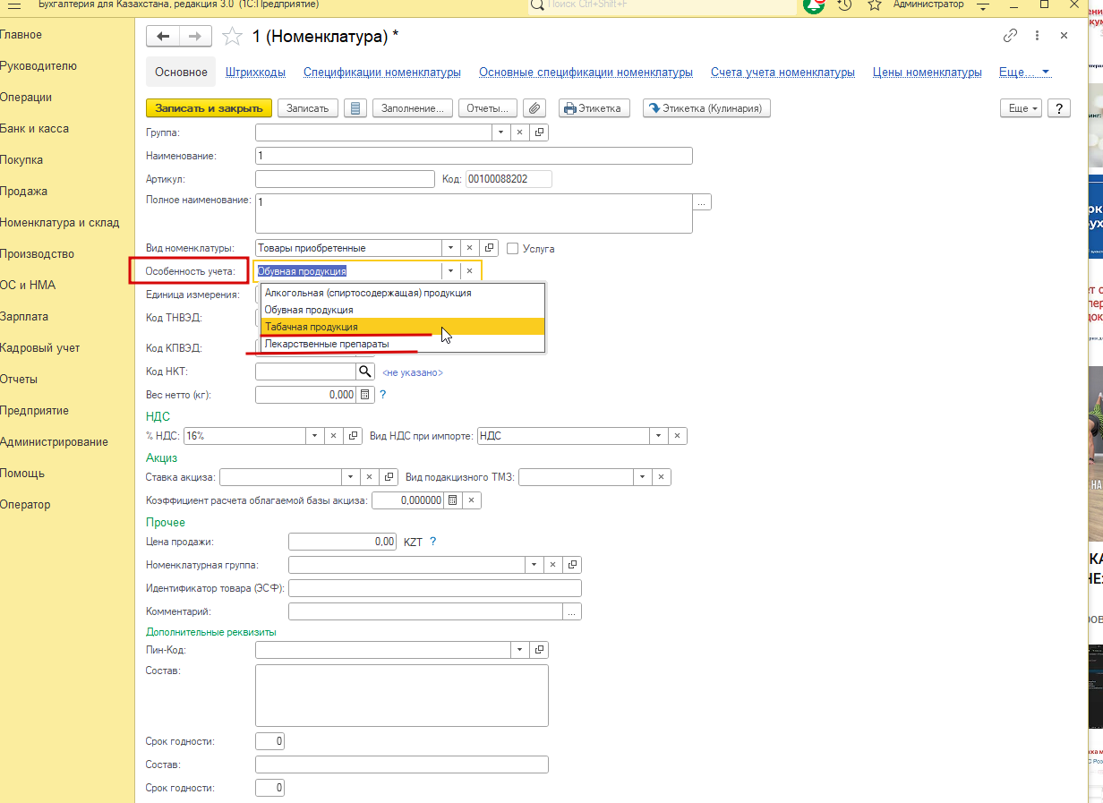Screen dimensions: 1103x803
Task: Clear the Ставка акциза field
Action: [370, 477]
